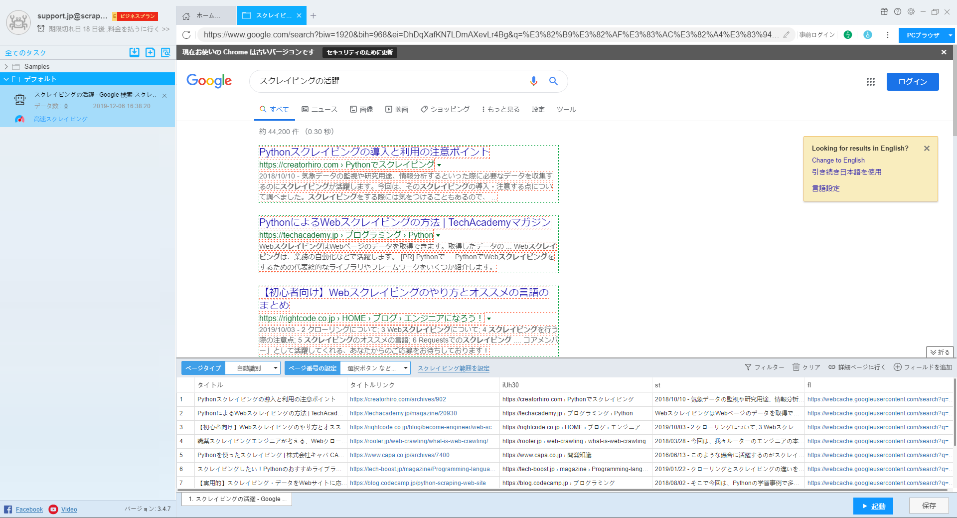Open the PCブラウザ dropdown arrow
Image resolution: width=957 pixels, height=518 pixels.
coord(950,35)
